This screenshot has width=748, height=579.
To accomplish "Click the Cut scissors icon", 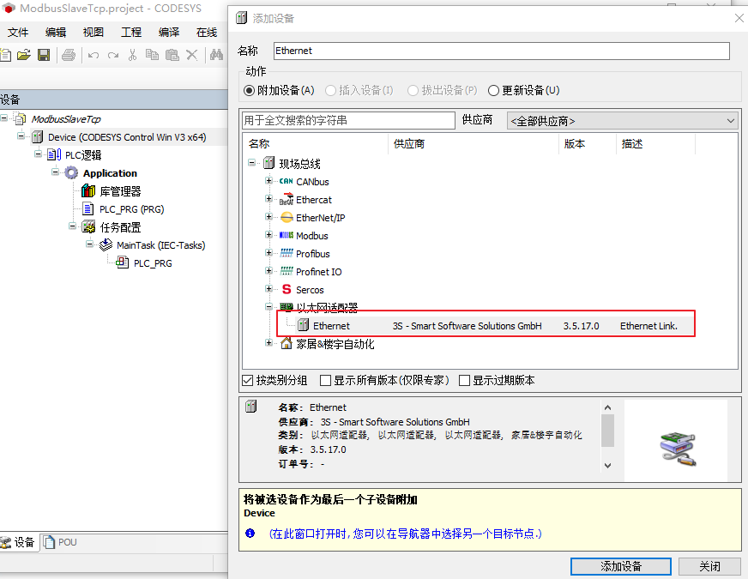I will (x=133, y=54).
